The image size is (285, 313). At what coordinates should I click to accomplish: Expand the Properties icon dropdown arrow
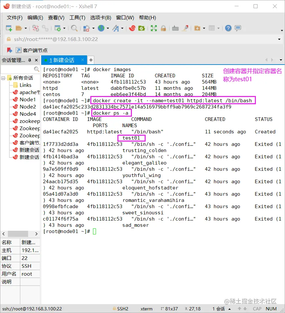pos(64,28)
